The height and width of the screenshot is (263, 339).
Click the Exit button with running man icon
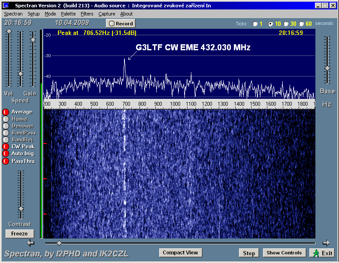coord(322,253)
